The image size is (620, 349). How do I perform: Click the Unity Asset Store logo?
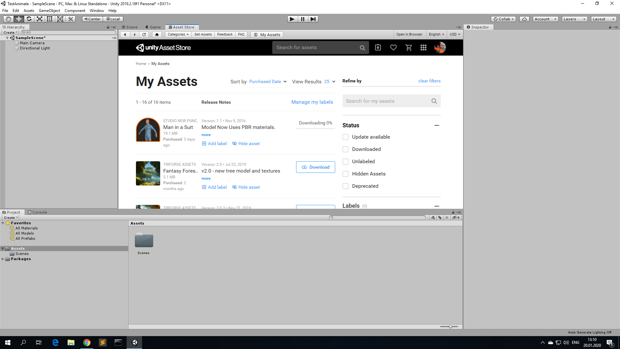(163, 48)
